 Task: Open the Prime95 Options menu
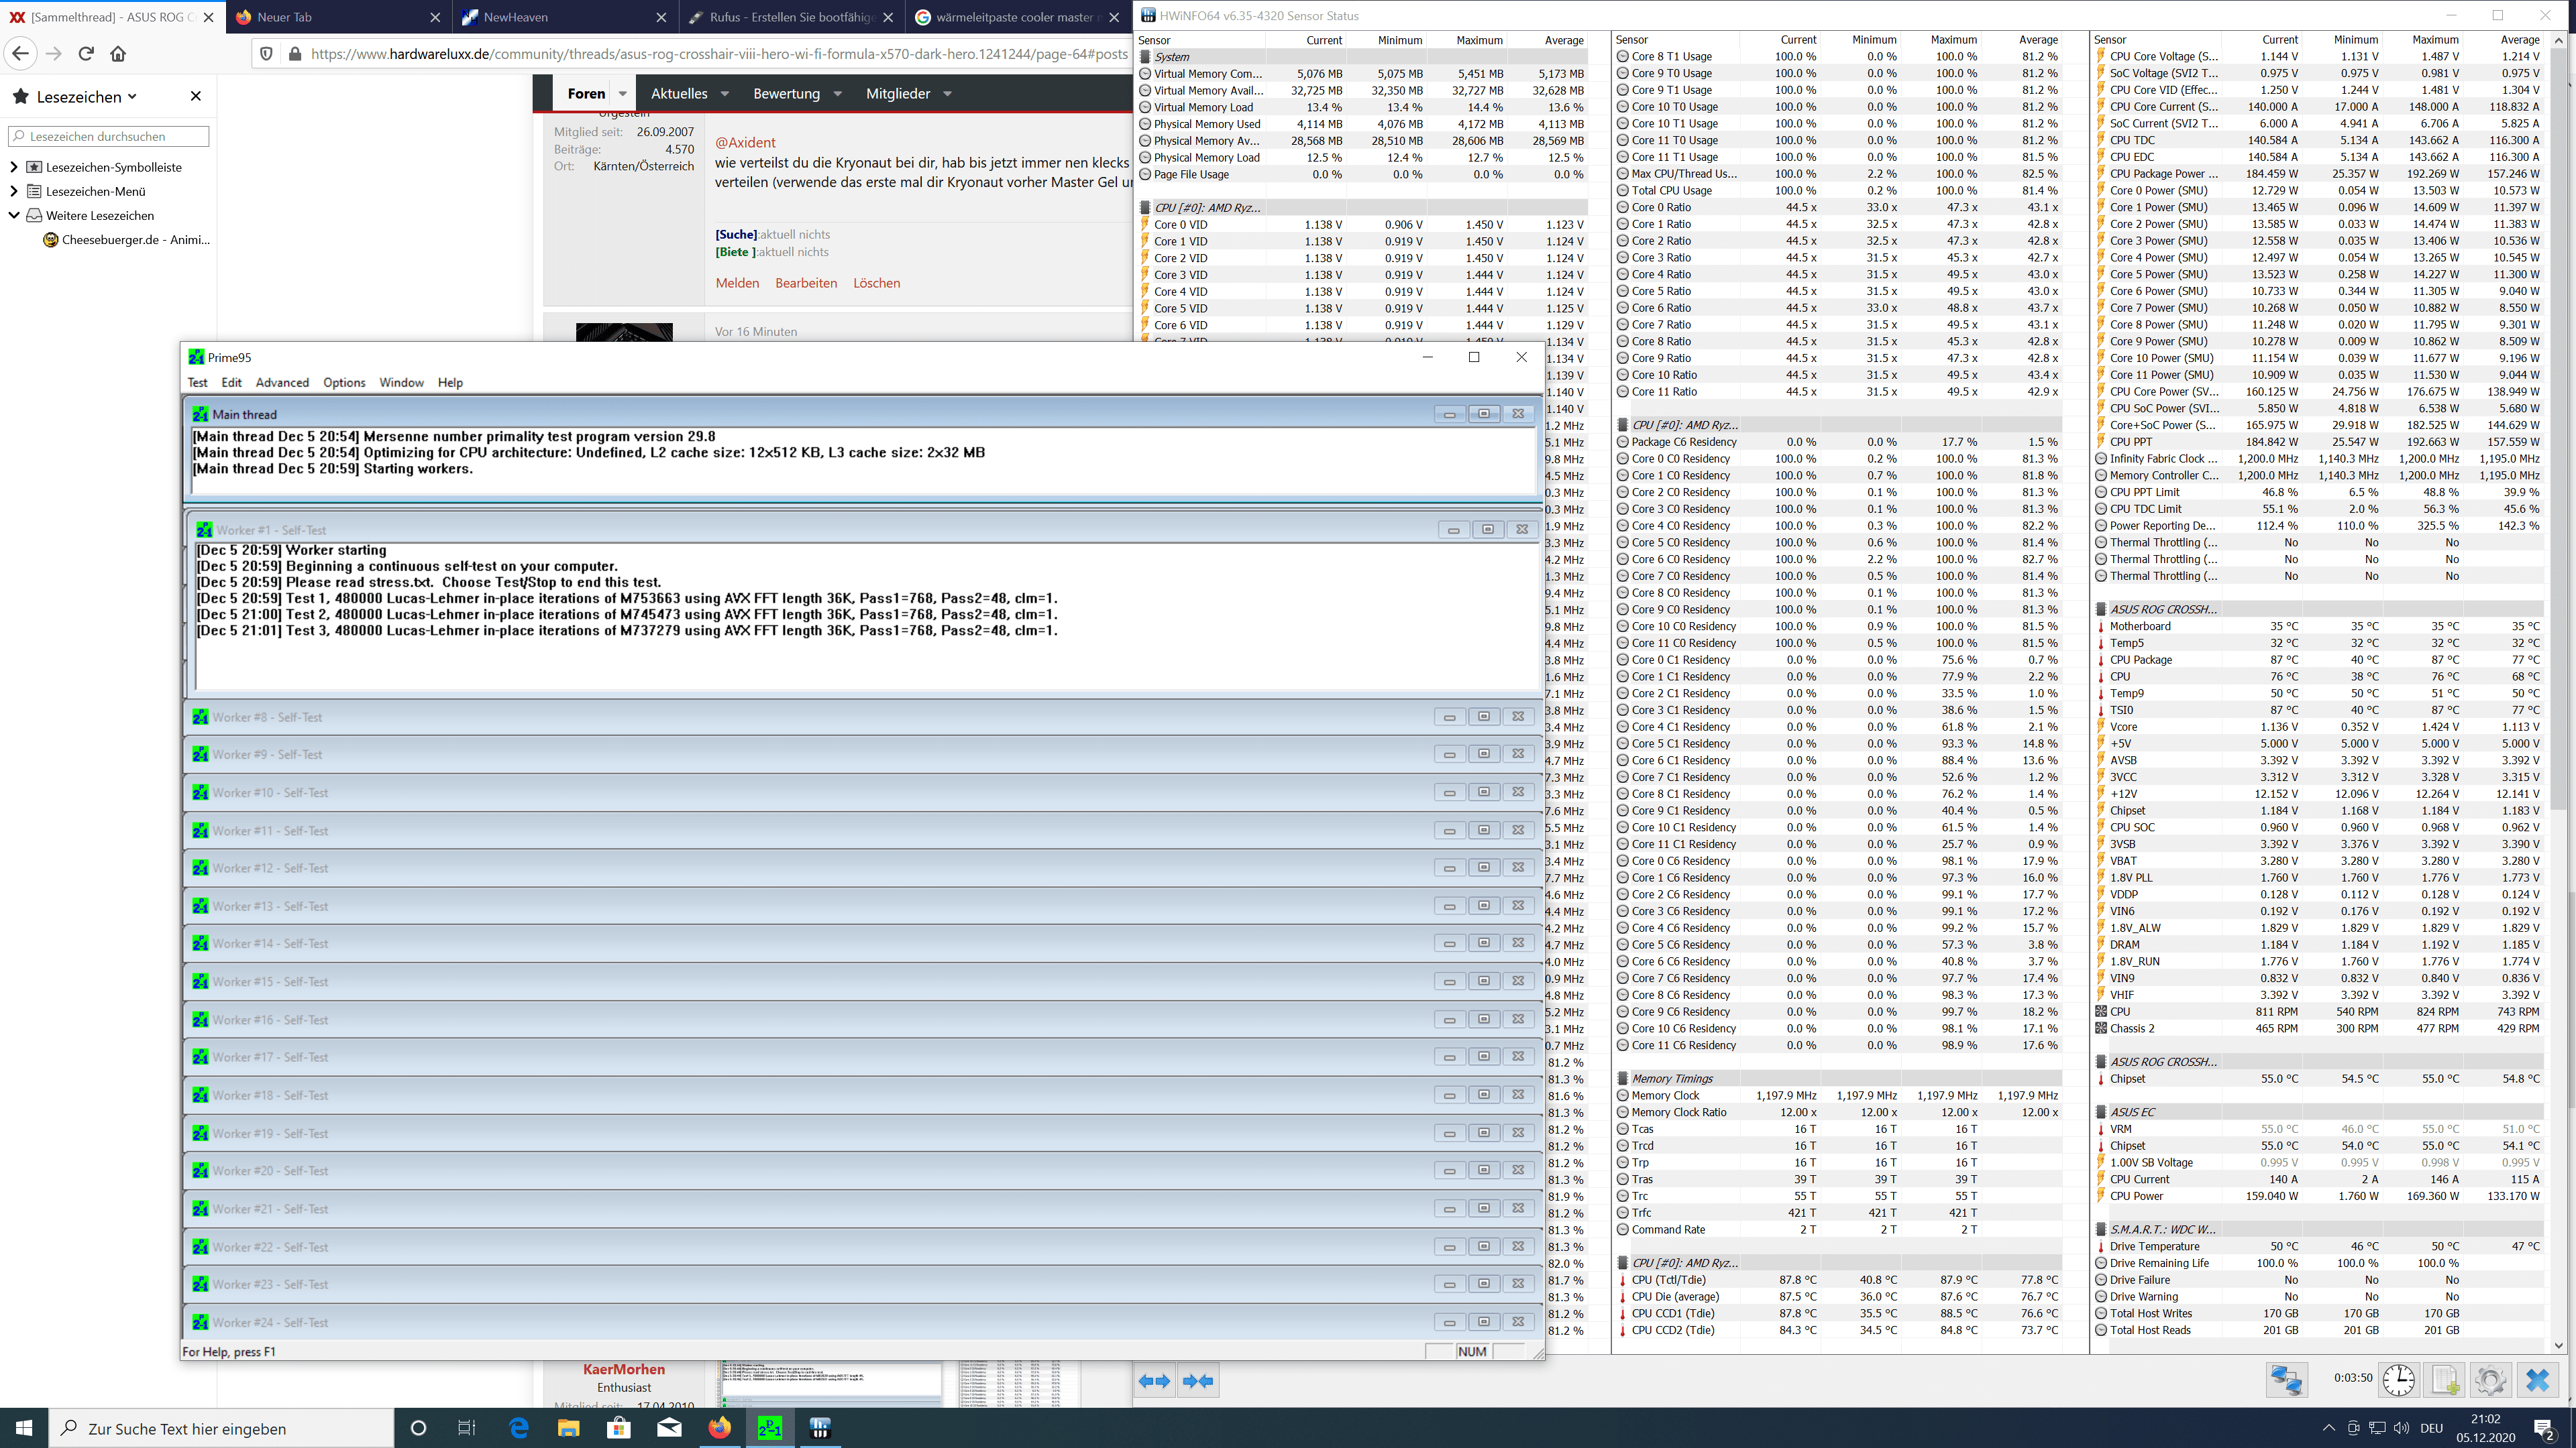click(x=344, y=383)
